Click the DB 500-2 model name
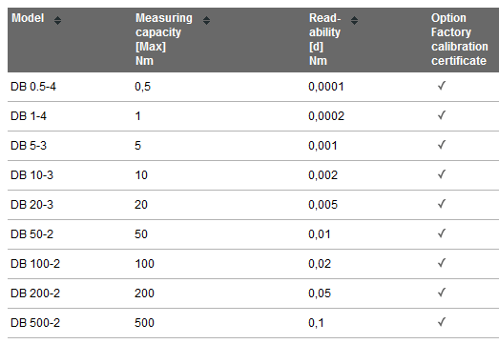Screen dimensions: 499x344 (x=35, y=323)
